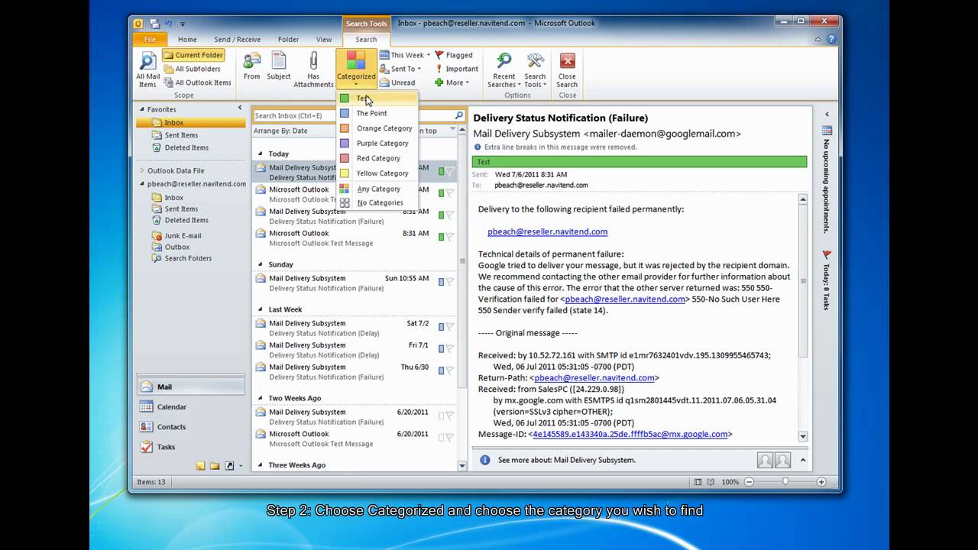Select No Categories menu item
Image resolution: width=978 pixels, height=550 pixels.
pos(377,202)
